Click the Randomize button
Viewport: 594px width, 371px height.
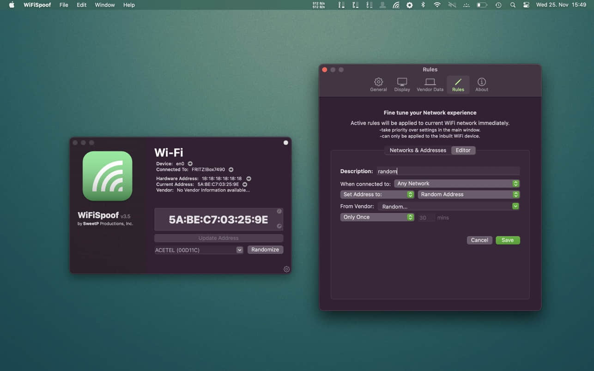[265, 249]
